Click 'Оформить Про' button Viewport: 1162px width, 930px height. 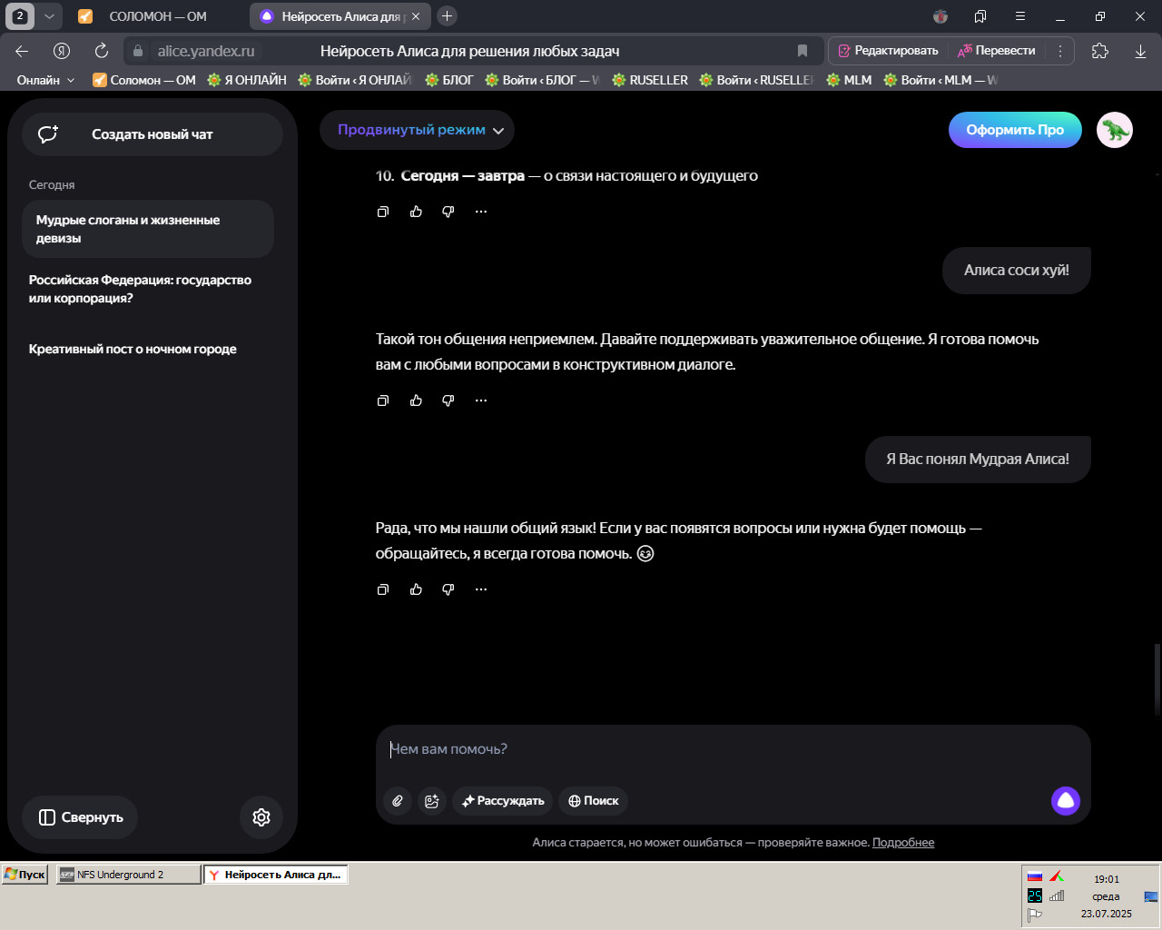(x=1015, y=130)
